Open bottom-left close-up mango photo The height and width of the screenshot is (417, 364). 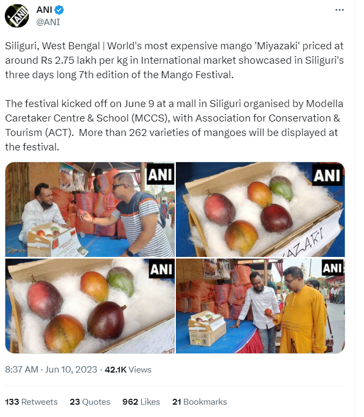tap(90, 306)
